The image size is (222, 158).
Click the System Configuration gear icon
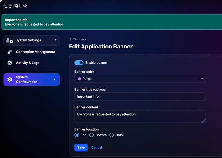(10, 79)
